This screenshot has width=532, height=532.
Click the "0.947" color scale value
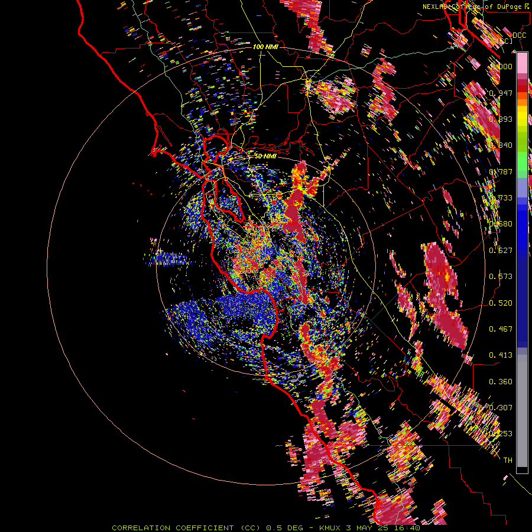[501, 93]
